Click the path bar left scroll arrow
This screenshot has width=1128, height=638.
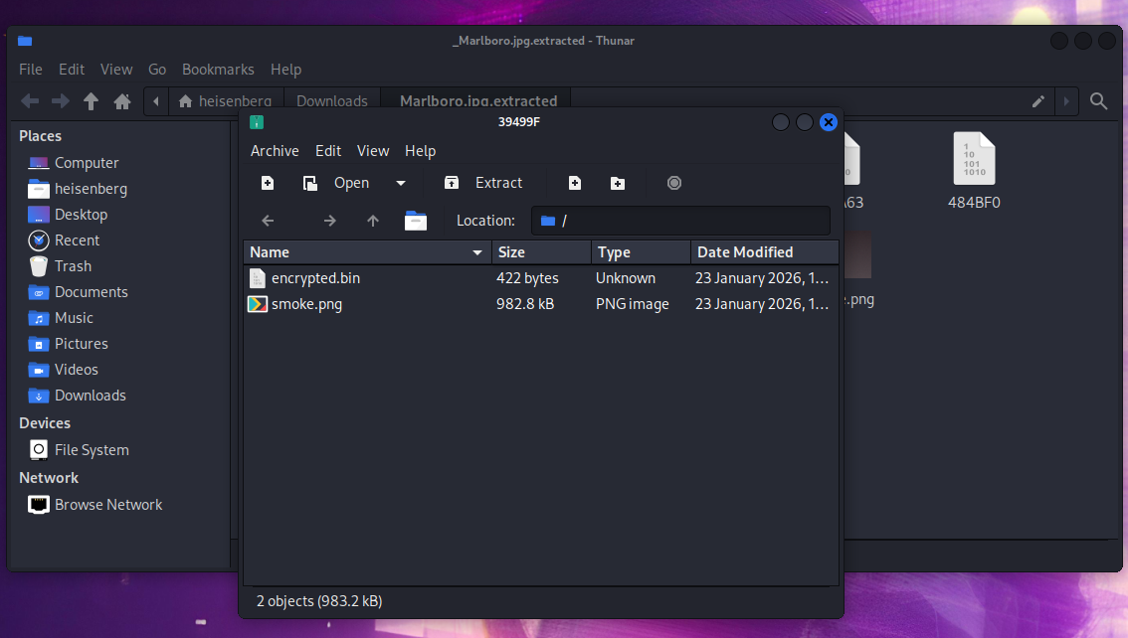tap(156, 101)
